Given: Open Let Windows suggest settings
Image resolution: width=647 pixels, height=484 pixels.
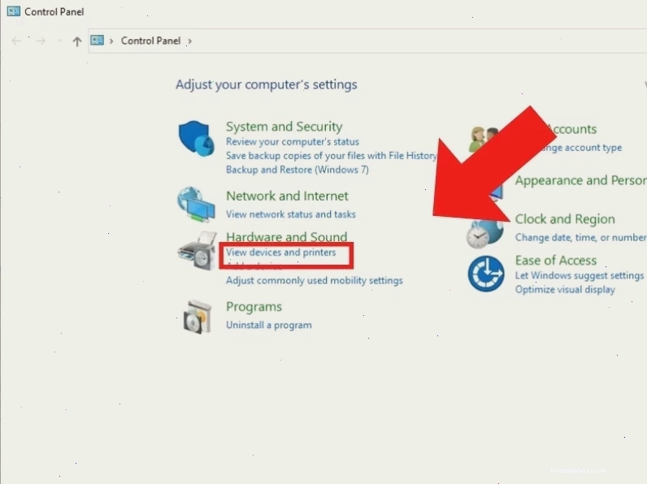Looking at the screenshot, I should coord(580,275).
